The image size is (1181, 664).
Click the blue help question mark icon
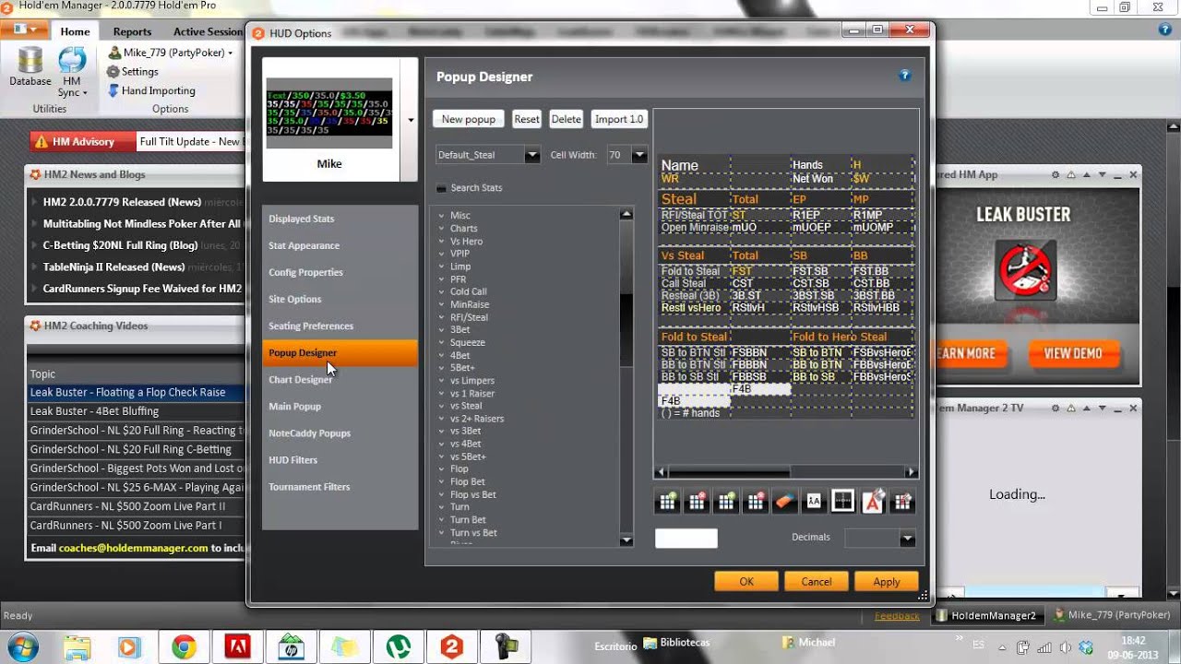point(904,76)
